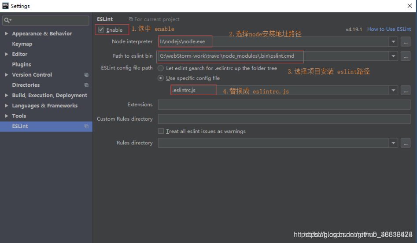Expand Appearance & Behavior tree node

[x=6, y=33]
